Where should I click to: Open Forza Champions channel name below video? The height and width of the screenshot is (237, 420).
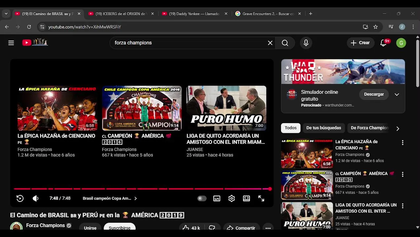click(45, 225)
